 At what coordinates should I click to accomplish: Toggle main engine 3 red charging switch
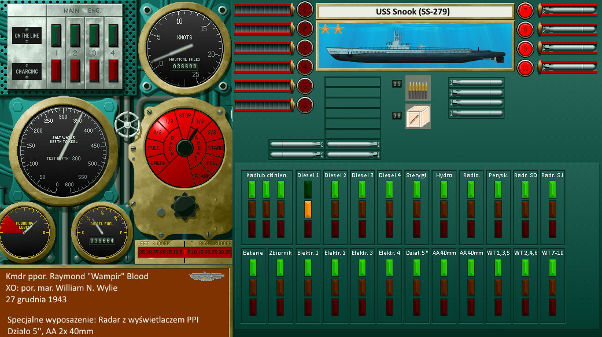94,71
